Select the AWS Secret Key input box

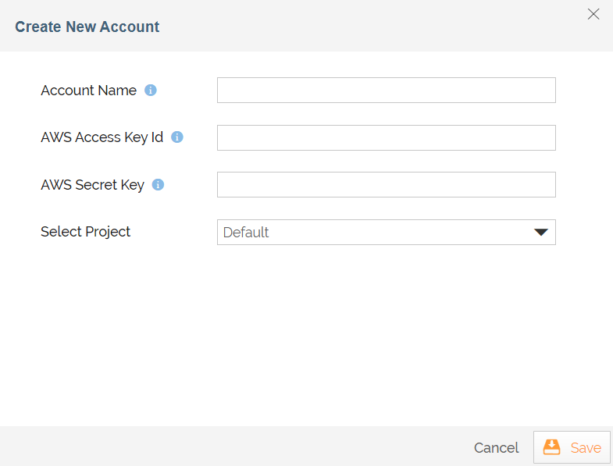click(x=386, y=185)
